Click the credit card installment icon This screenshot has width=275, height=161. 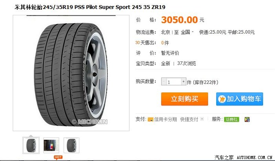[150, 119]
